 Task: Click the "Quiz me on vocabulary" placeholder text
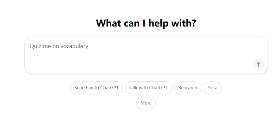point(59,46)
